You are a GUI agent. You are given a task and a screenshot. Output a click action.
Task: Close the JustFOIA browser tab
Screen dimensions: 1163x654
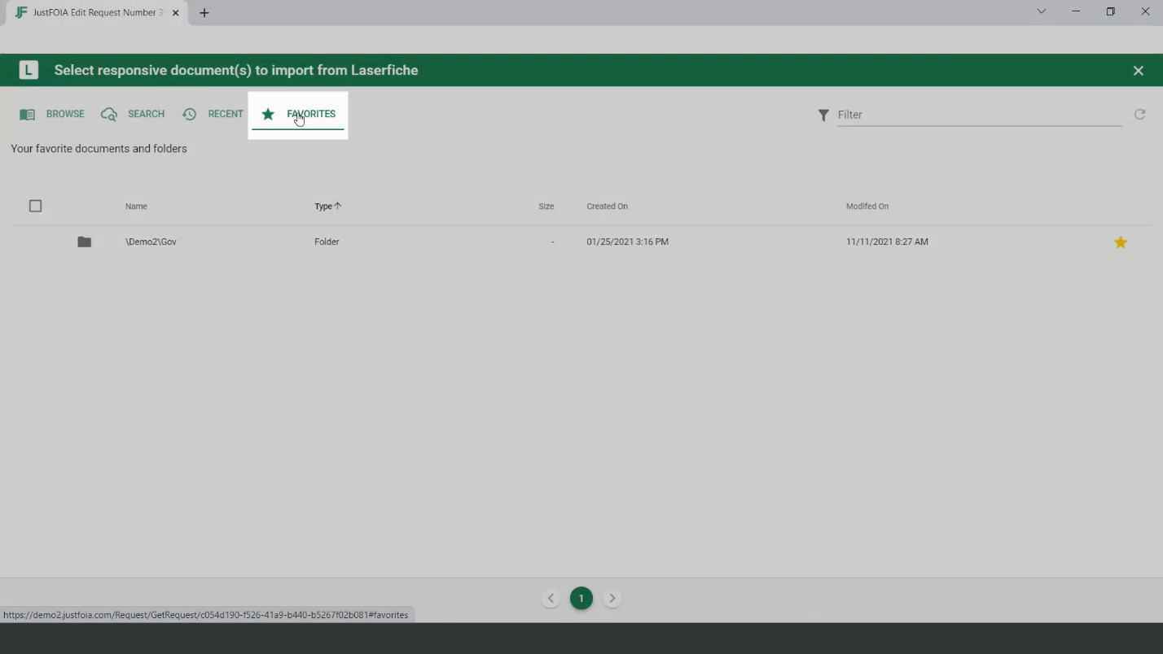[175, 13]
